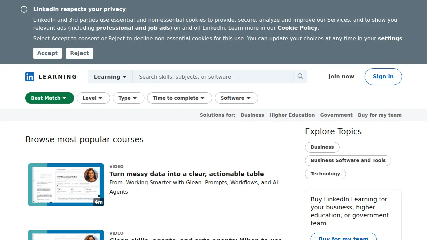The image size is (427, 240).
Task: Click the 'Solutions for:' label
Action: [x=218, y=115]
